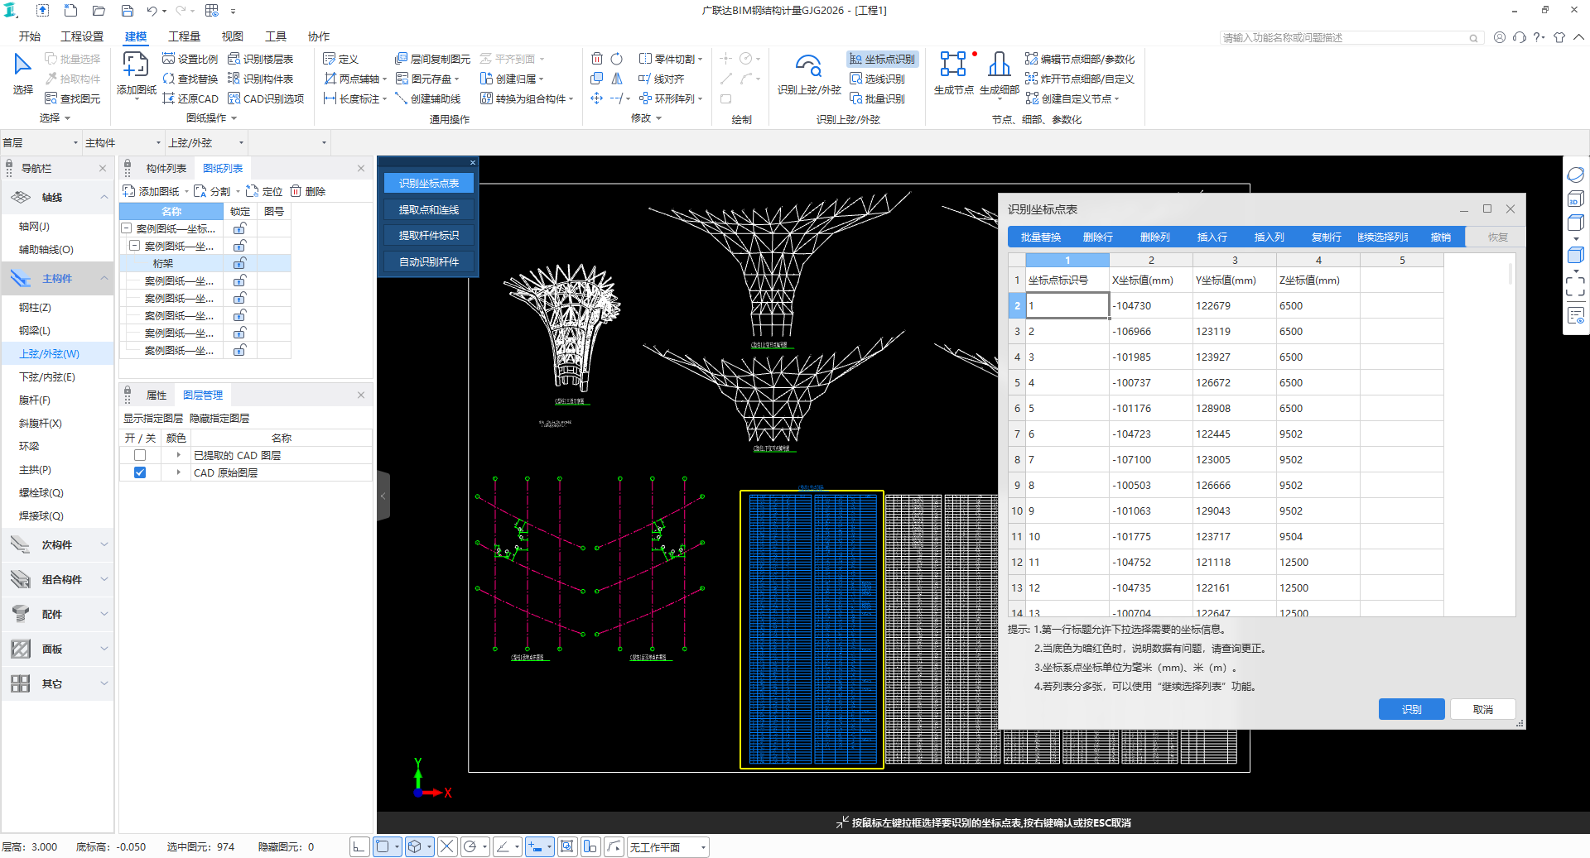
Task: Open the 工程量 ribbon tab
Action: pyautogui.click(x=184, y=36)
